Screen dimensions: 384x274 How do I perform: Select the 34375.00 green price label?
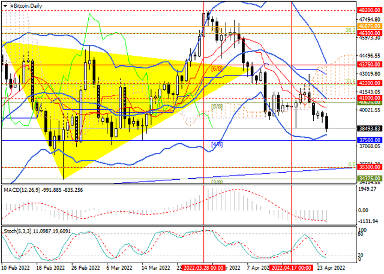[370, 179]
